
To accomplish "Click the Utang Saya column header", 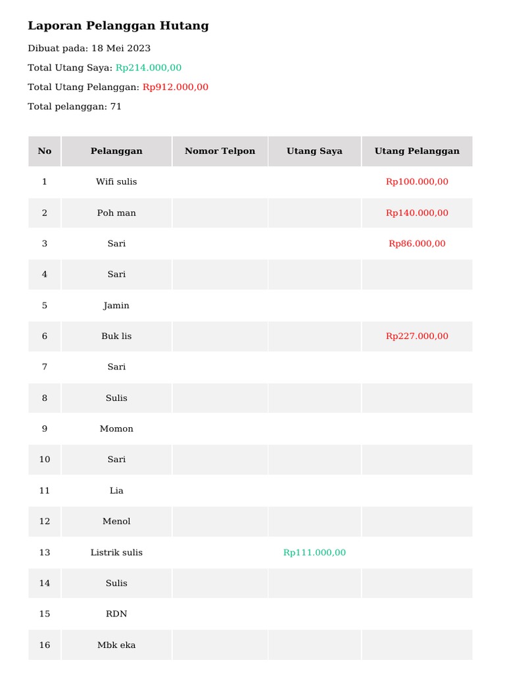I will (x=314, y=151).
